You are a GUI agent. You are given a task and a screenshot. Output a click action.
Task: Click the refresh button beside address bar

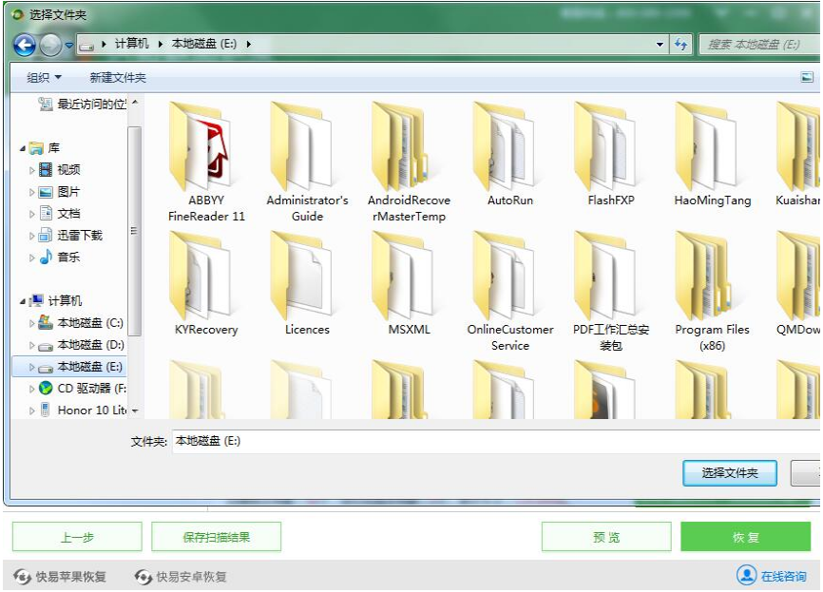pyautogui.click(x=681, y=45)
